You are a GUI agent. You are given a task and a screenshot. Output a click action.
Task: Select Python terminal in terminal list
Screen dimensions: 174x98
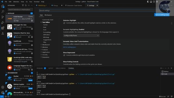pyautogui.click(x=166, y=71)
